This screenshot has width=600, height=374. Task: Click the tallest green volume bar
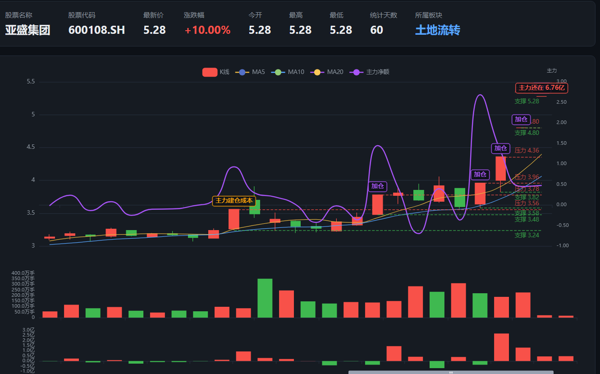pyautogui.click(x=265, y=298)
